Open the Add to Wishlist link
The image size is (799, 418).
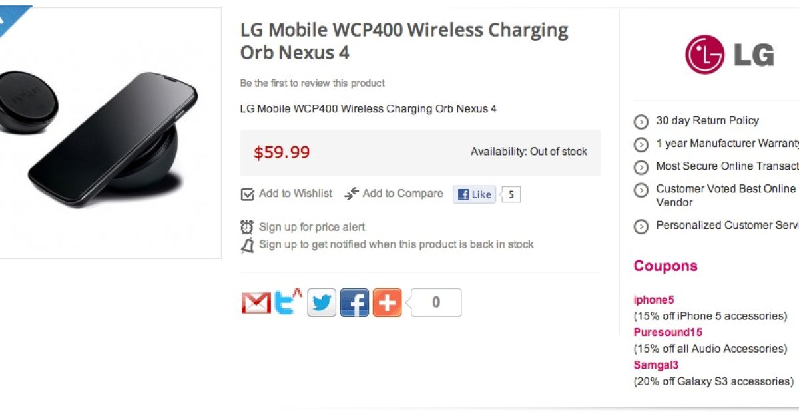pos(295,194)
